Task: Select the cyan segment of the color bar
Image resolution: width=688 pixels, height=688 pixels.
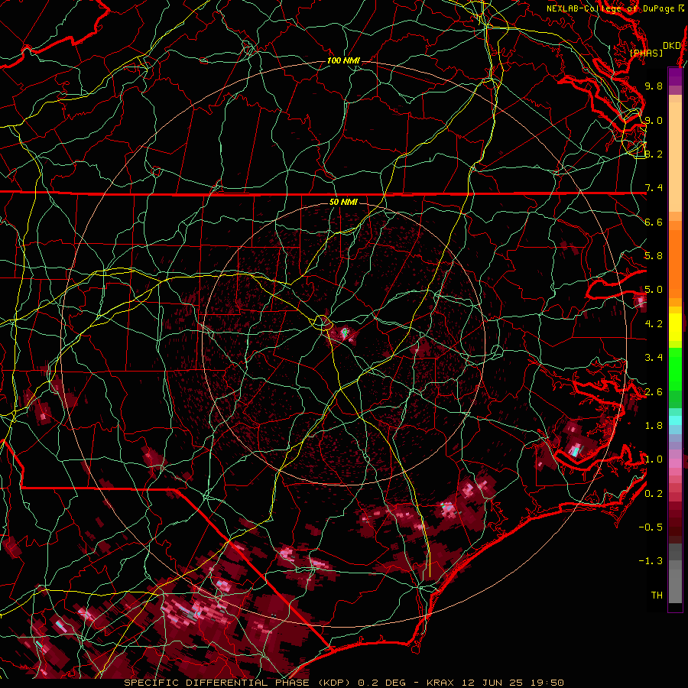Action: click(675, 420)
